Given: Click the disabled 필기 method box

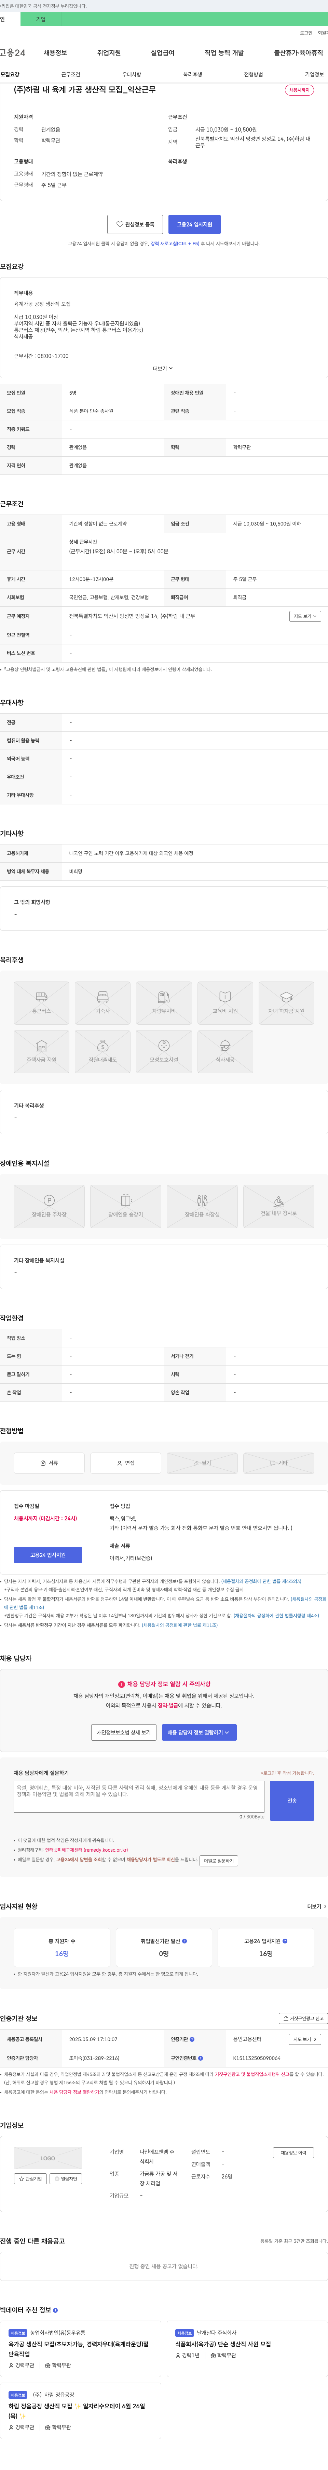Looking at the screenshot, I should pos(202,1463).
